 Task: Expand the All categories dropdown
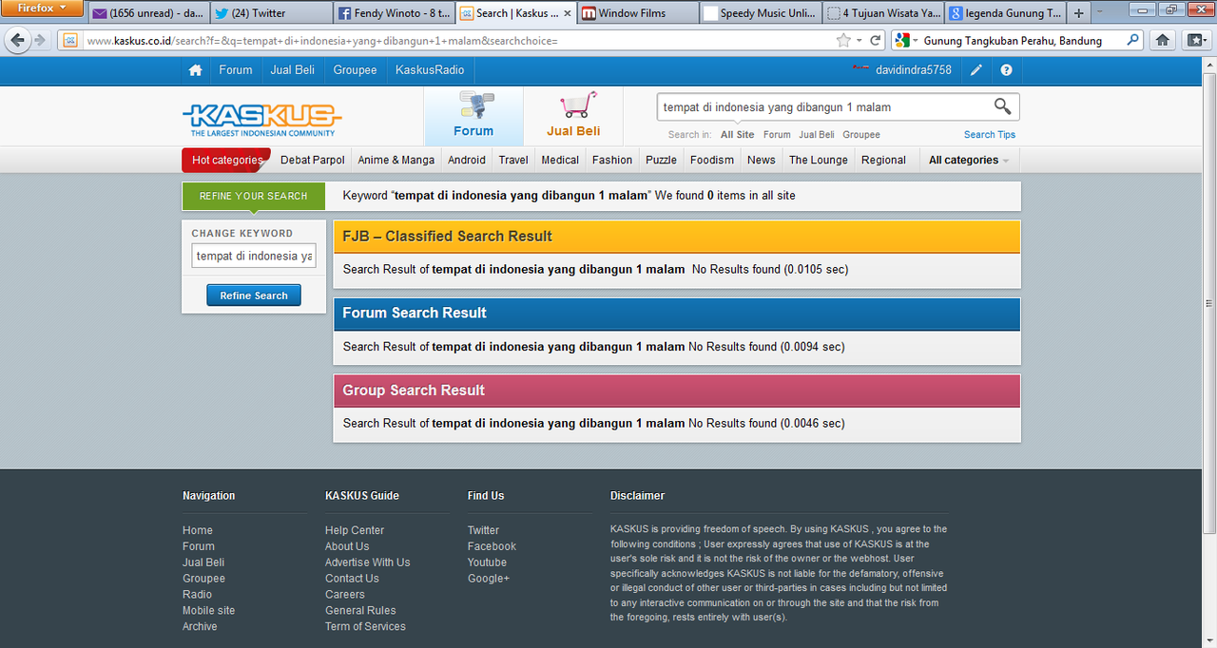[x=969, y=160]
